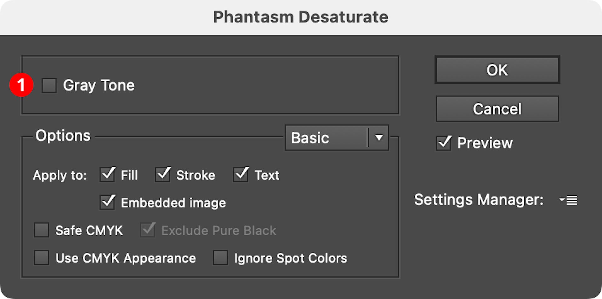Click the Apply to label
Screen dimensions: 602x299
[x=60, y=175]
